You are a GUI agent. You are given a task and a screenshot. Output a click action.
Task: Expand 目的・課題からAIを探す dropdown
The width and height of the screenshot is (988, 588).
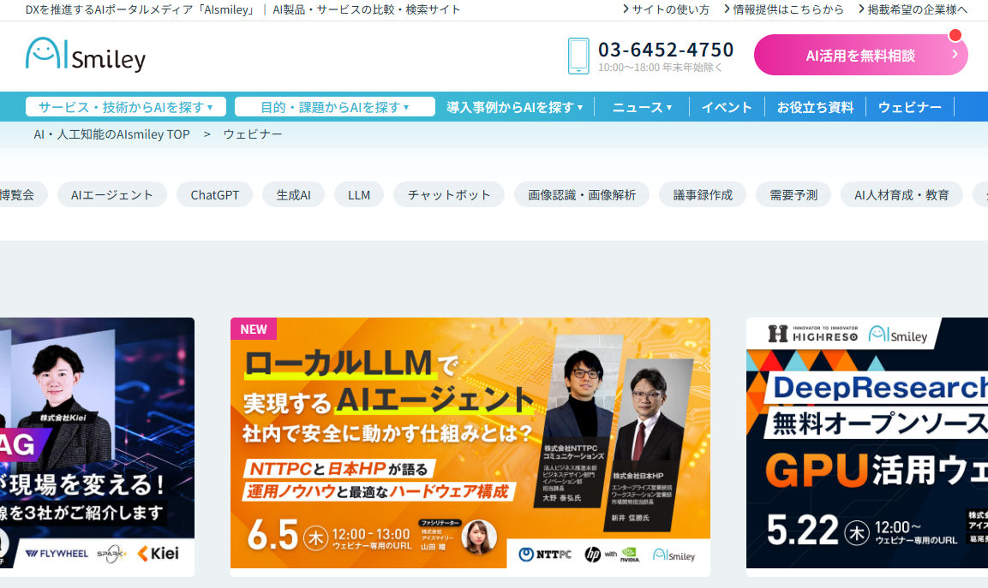335,107
